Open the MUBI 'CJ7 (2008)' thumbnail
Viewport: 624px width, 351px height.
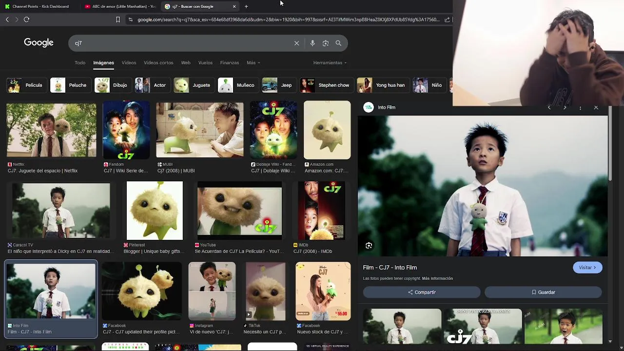[200, 130]
